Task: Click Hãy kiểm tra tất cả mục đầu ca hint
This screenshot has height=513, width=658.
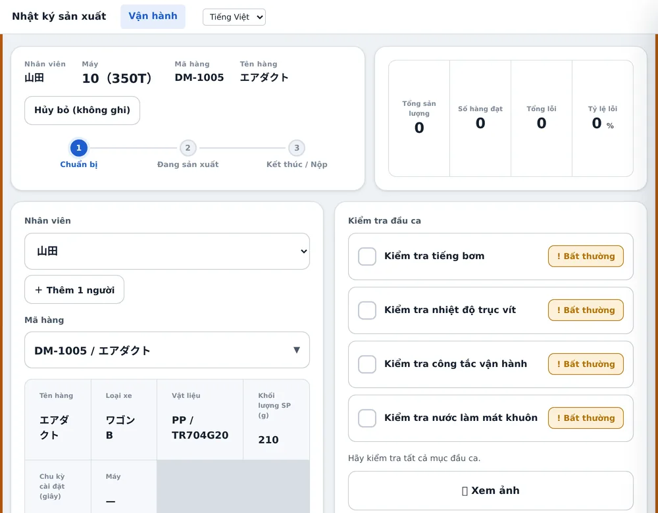Action: (414, 458)
